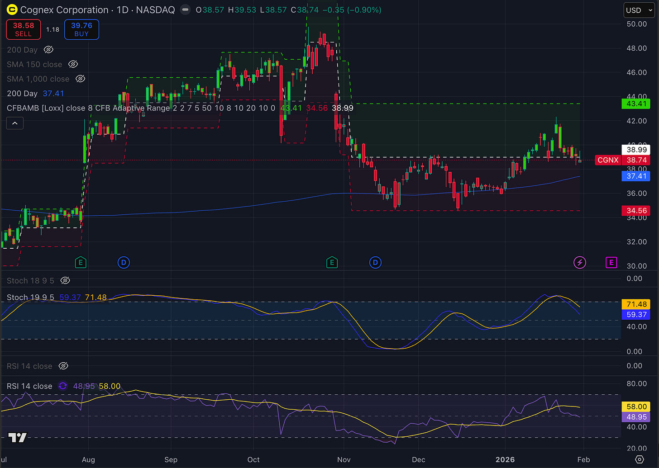Click the 58.00 RSI value label
The width and height of the screenshot is (659, 468).
tap(636, 407)
